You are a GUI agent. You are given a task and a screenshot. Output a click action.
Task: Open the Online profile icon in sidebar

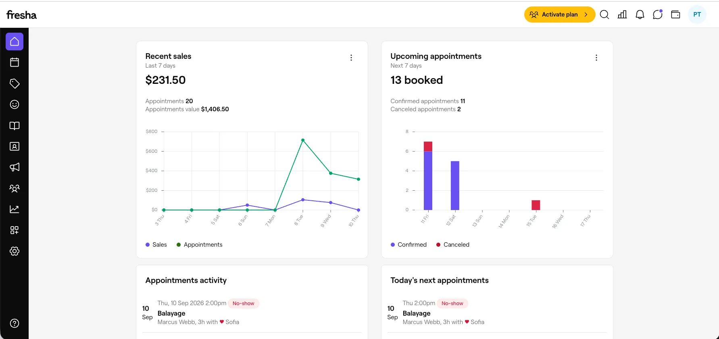pyautogui.click(x=15, y=146)
